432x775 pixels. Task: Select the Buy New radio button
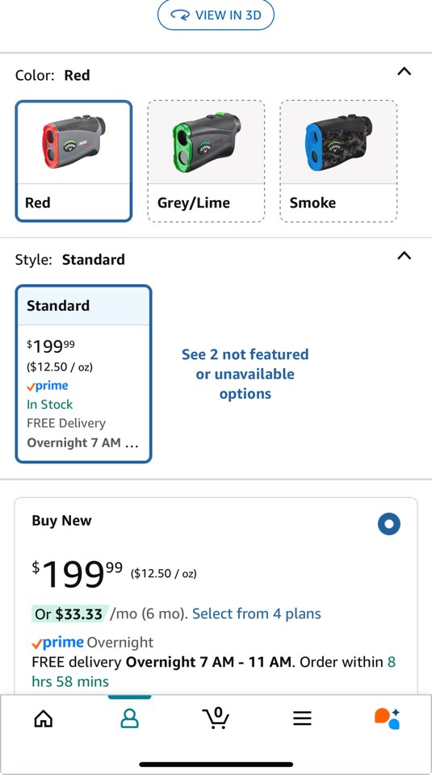(389, 524)
